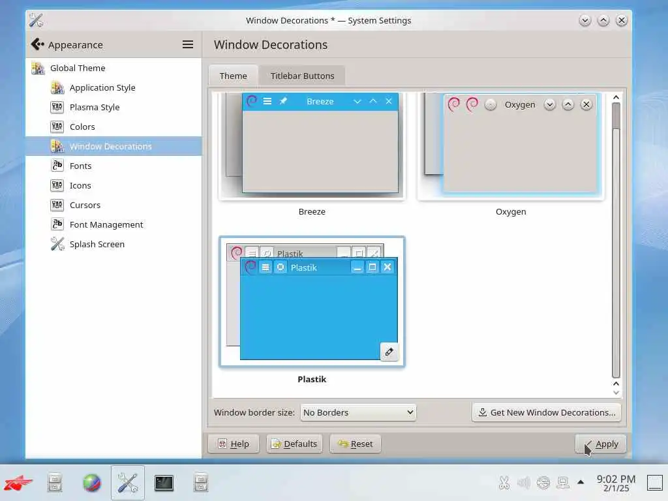The image size is (668, 501).
Task: Click the Reset button
Action: click(356, 444)
